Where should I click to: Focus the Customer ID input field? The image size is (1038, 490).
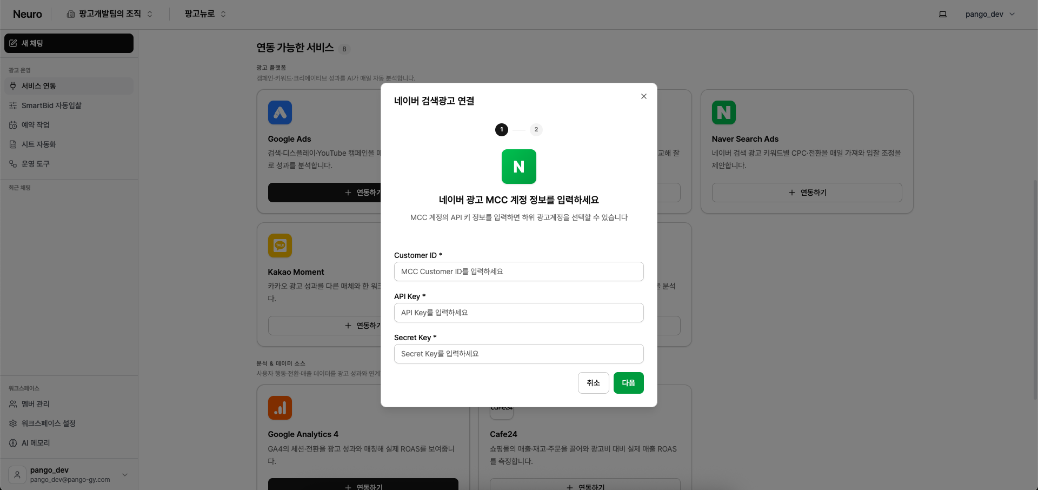(519, 272)
